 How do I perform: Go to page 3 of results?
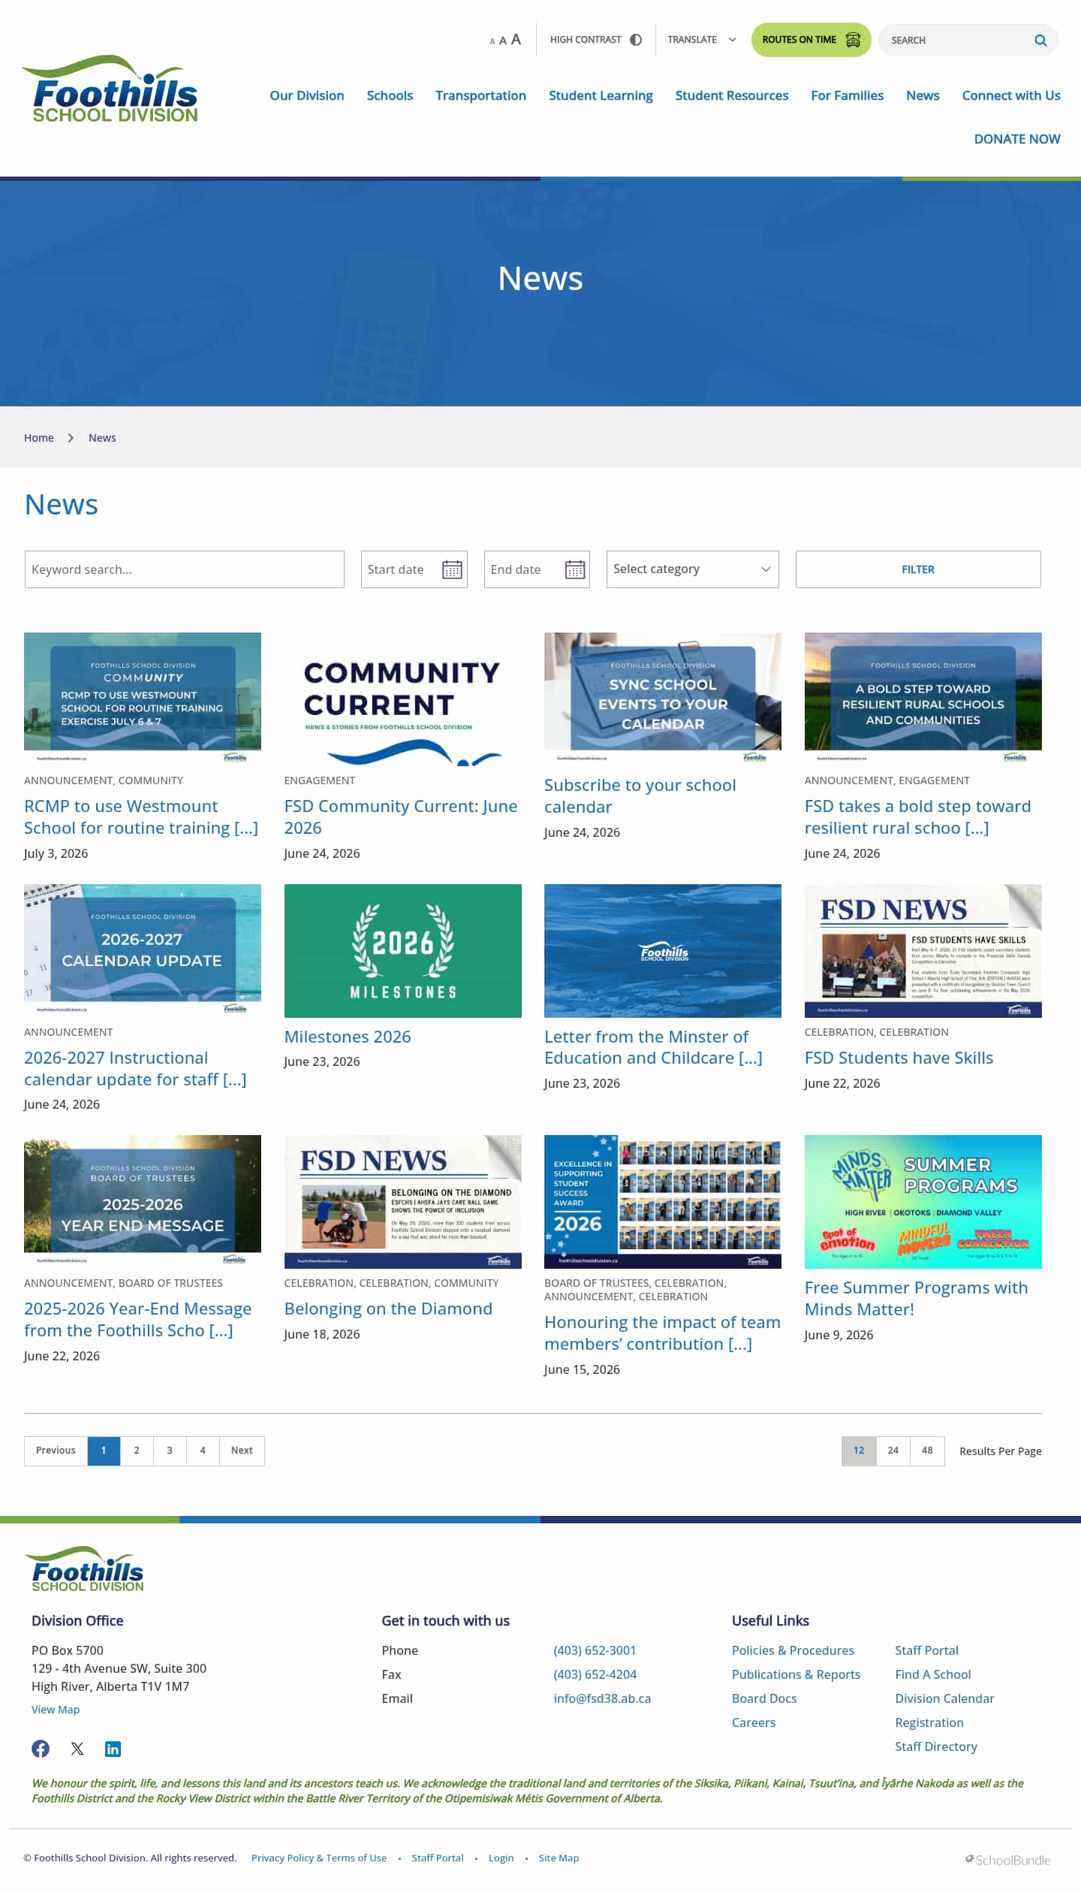point(170,1451)
